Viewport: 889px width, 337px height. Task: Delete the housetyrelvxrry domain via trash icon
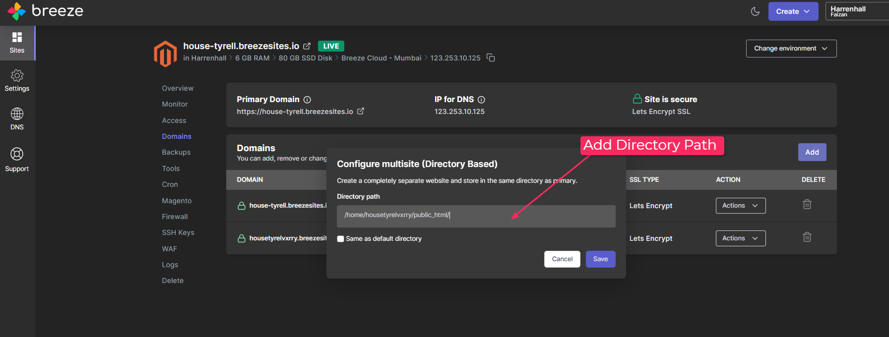tap(807, 237)
